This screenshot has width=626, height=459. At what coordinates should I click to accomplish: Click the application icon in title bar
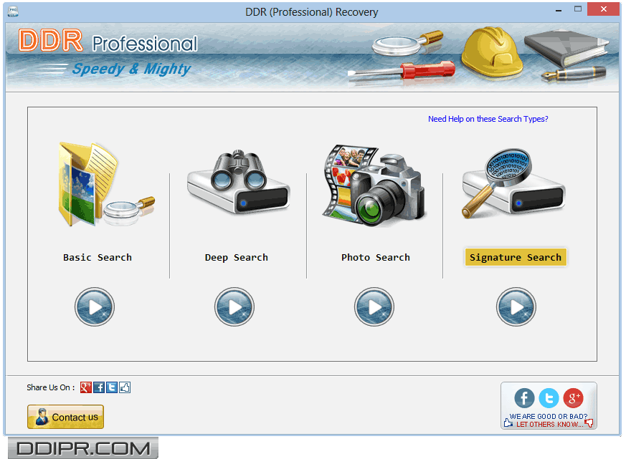coord(13,11)
